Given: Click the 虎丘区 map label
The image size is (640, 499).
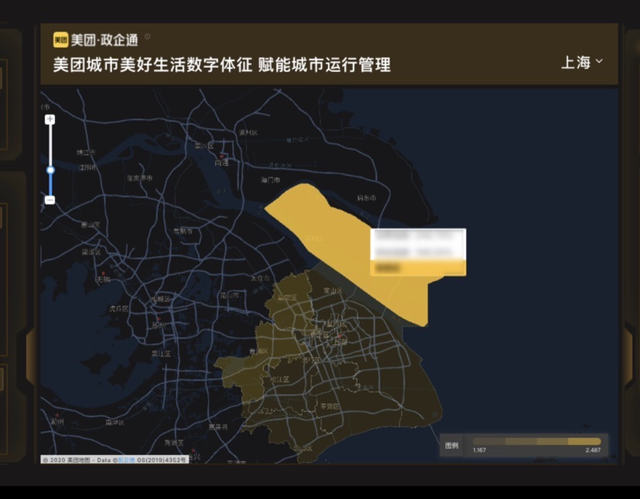Looking at the screenshot, I should click(x=118, y=308).
